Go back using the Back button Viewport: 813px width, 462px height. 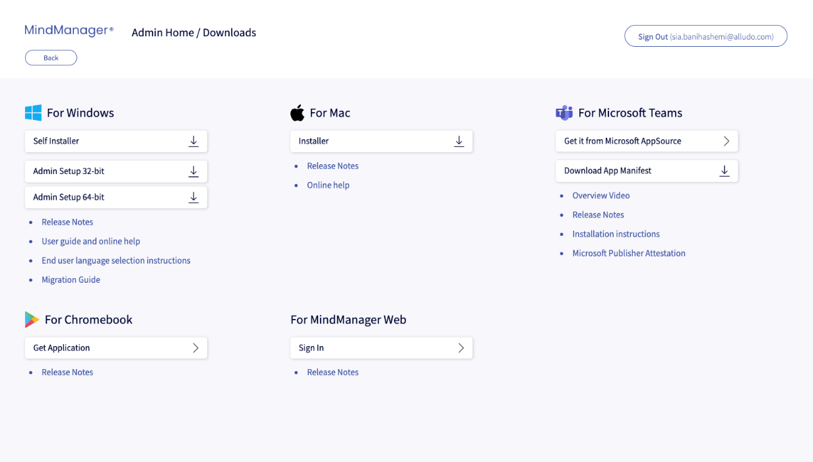pos(51,58)
